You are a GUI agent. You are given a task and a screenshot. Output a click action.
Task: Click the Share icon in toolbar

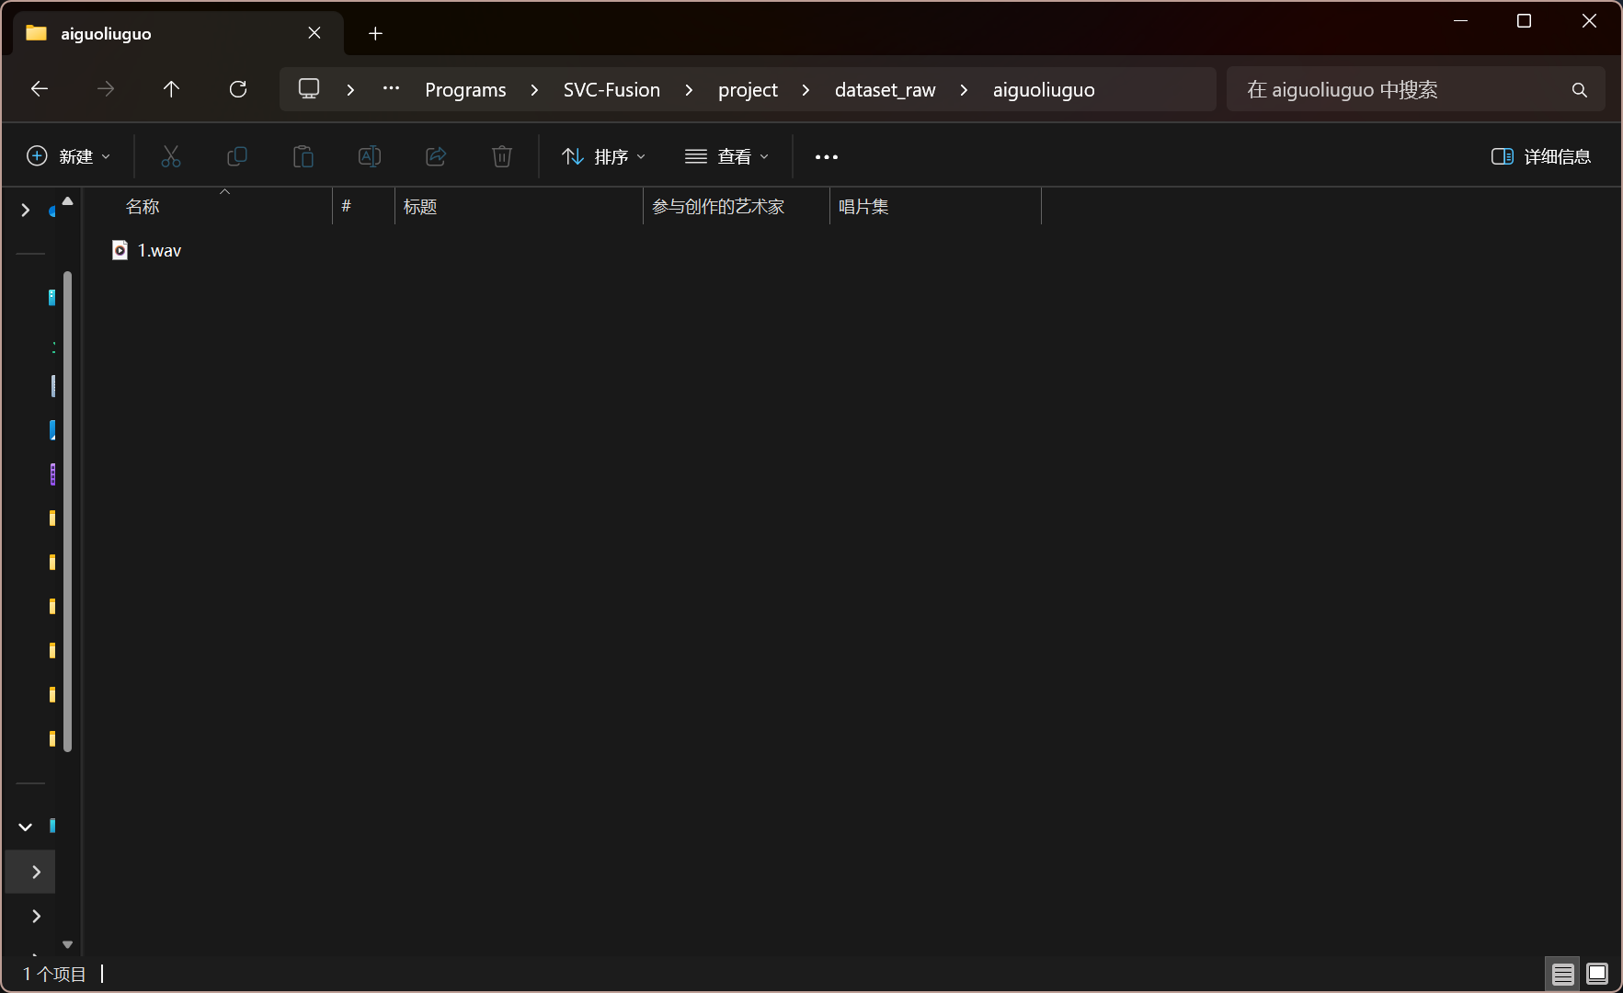click(x=436, y=156)
